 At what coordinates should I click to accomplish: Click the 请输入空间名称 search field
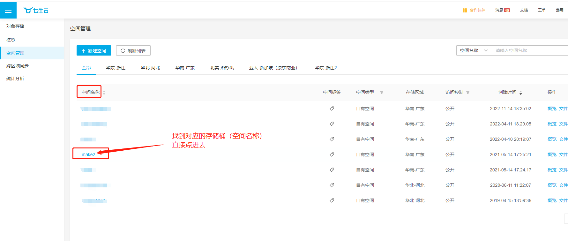pyautogui.click(x=530, y=50)
